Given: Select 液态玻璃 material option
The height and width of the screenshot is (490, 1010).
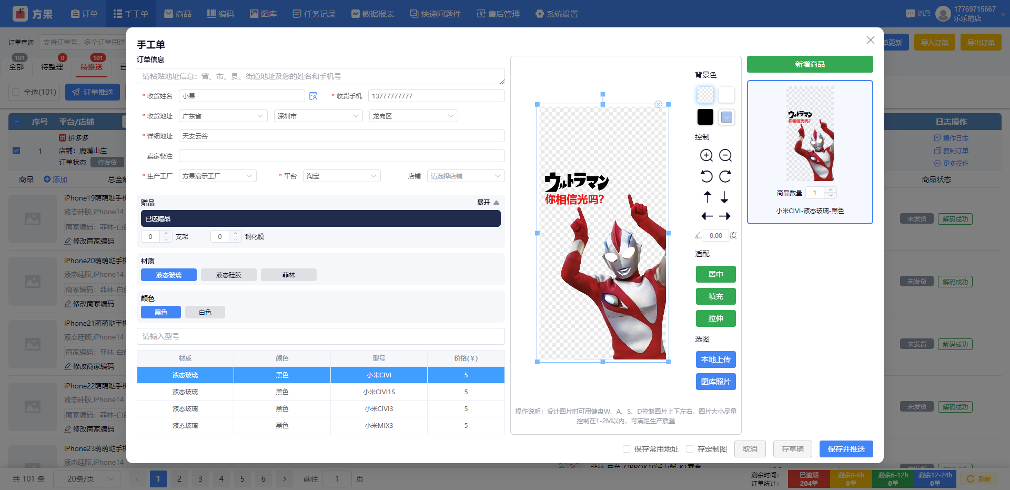Looking at the screenshot, I should 169,275.
